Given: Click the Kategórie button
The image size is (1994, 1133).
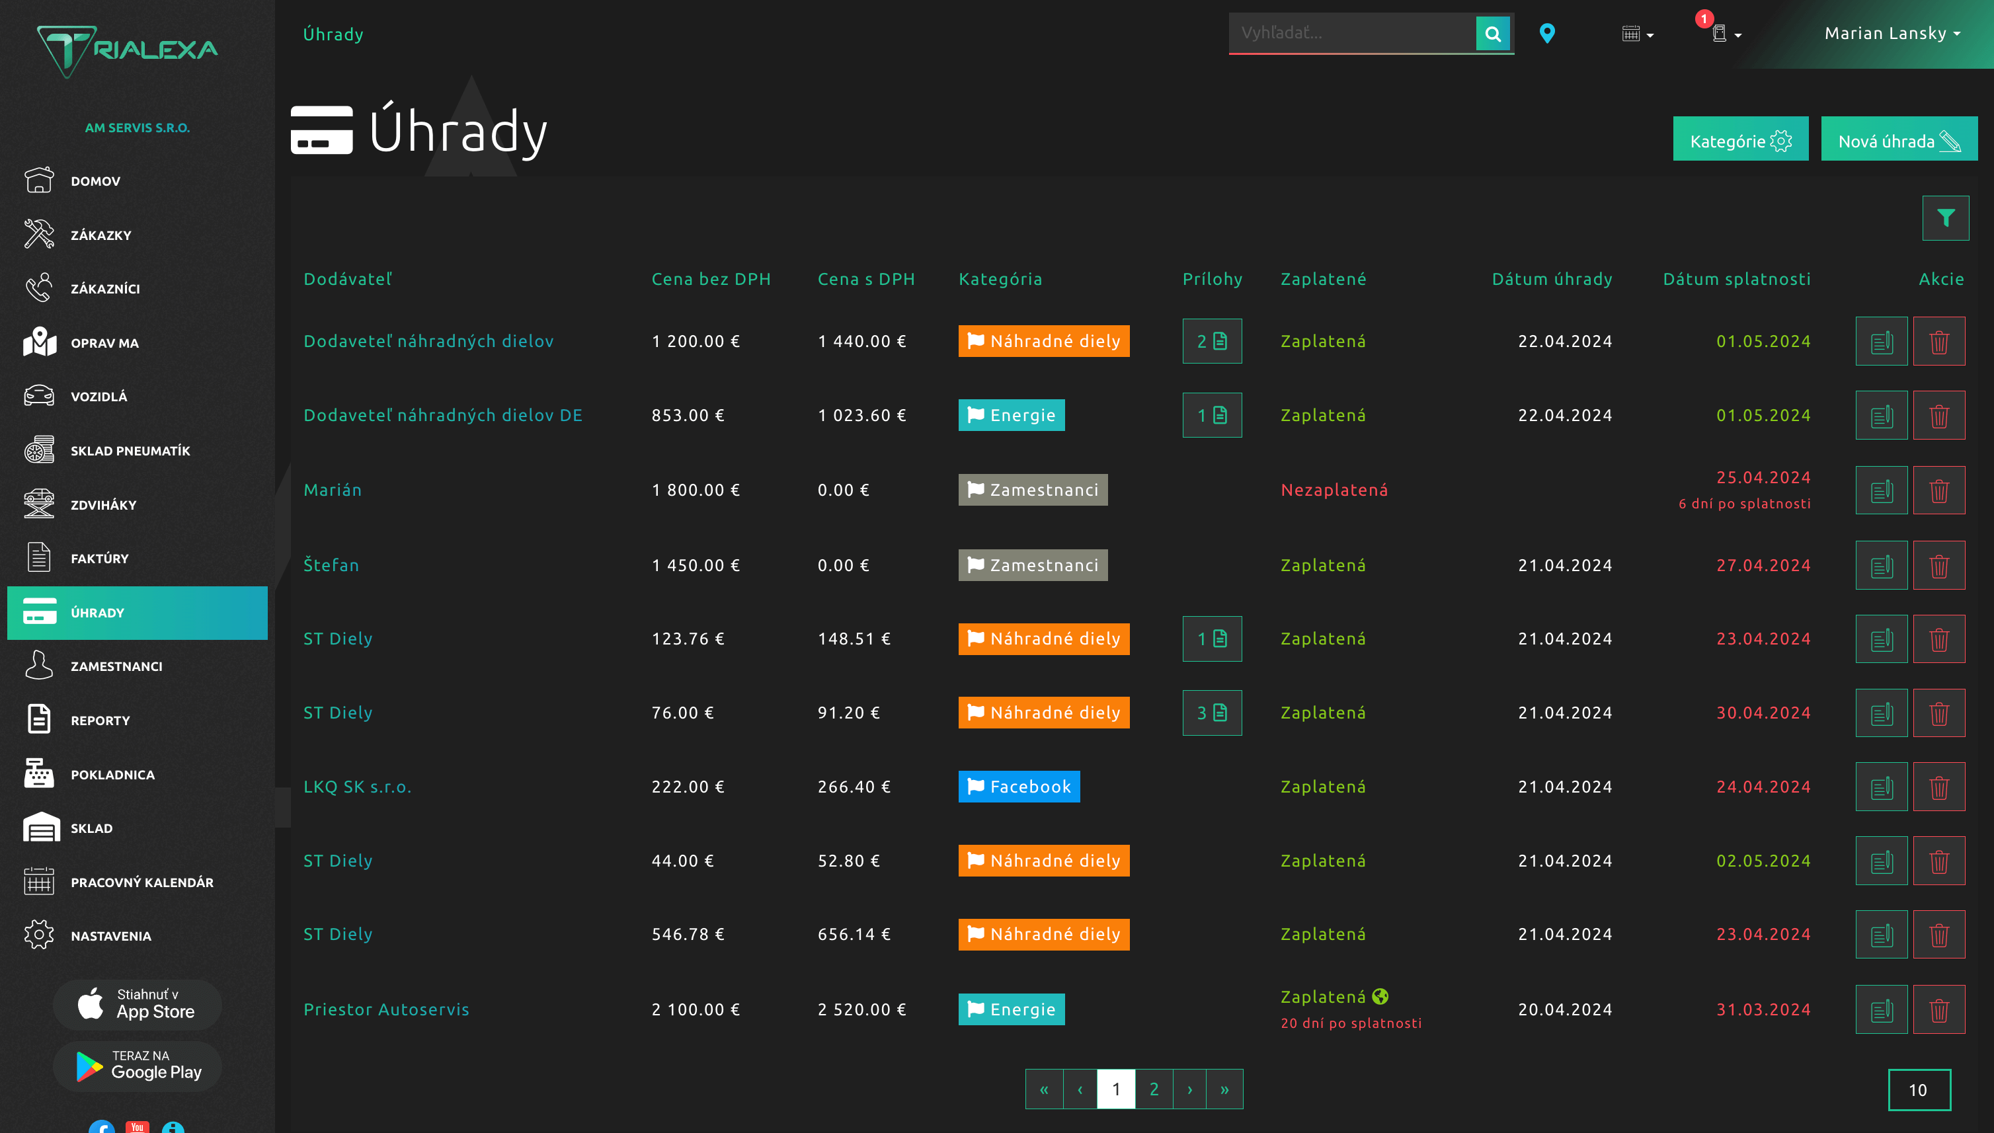Looking at the screenshot, I should coord(1740,140).
